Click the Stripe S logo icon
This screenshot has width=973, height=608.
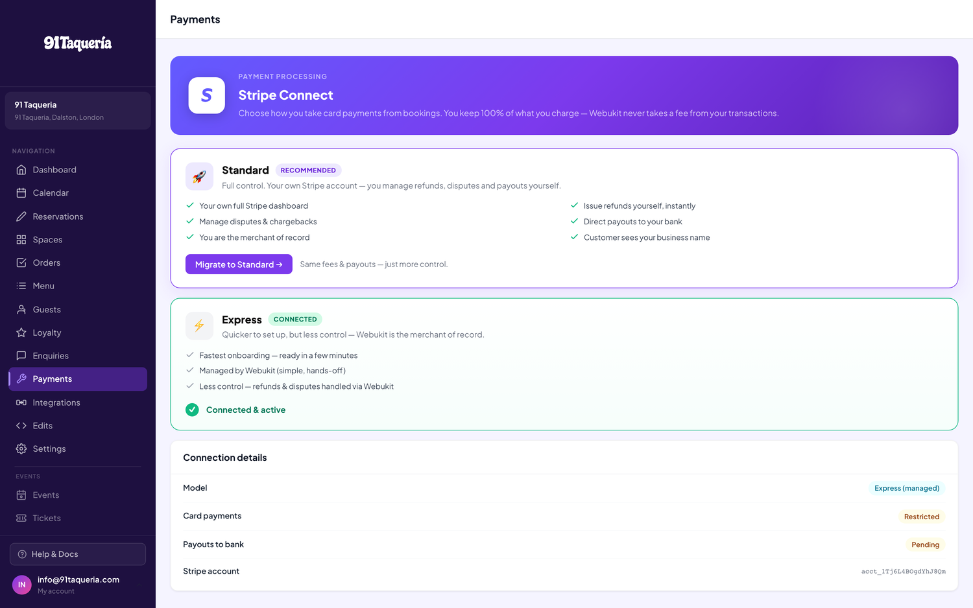[x=207, y=95]
